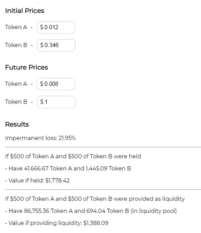Click the Results heading
Screen dimensions: 201x233
coord(17,124)
